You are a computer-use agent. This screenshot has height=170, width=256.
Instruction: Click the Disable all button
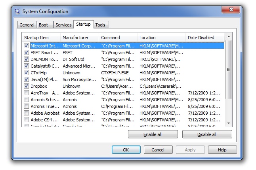(207, 134)
